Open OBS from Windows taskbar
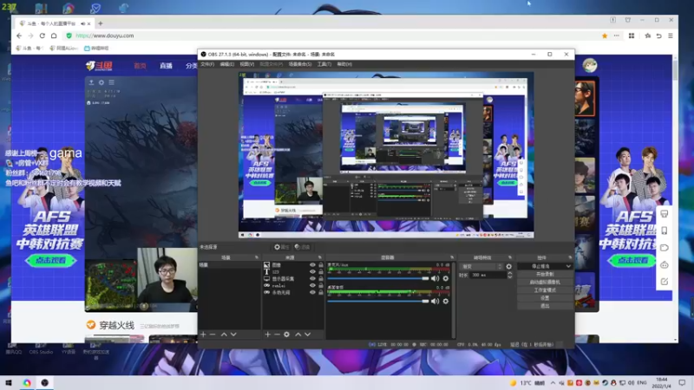 (45, 383)
